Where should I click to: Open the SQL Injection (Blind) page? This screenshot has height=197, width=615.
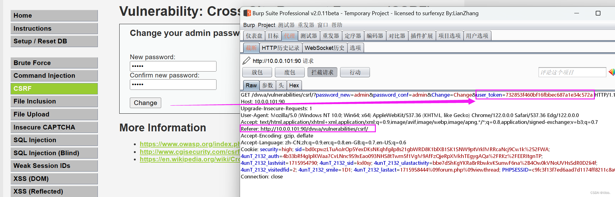54,153
